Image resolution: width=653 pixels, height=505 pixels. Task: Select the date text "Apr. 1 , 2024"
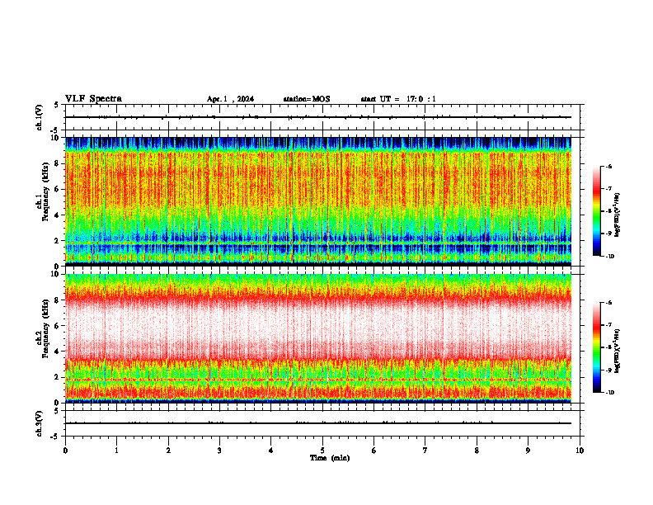[x=230, y=99]
